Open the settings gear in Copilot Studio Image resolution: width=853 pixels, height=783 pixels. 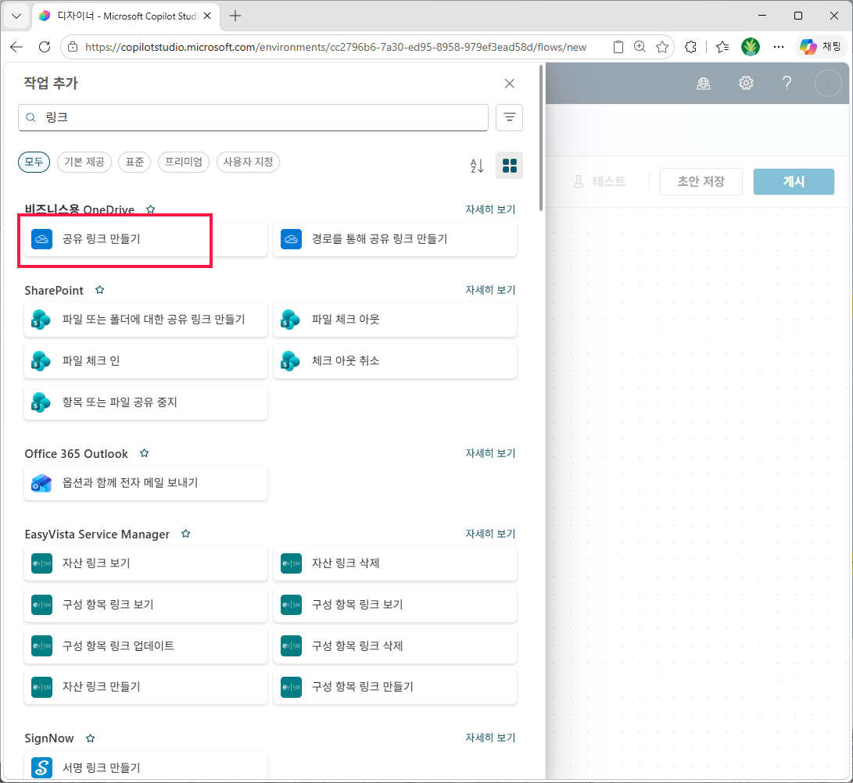(x=746, y=83)
